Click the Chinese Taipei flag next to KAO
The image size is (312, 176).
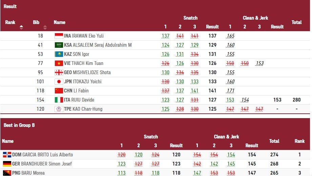[59, 109]
